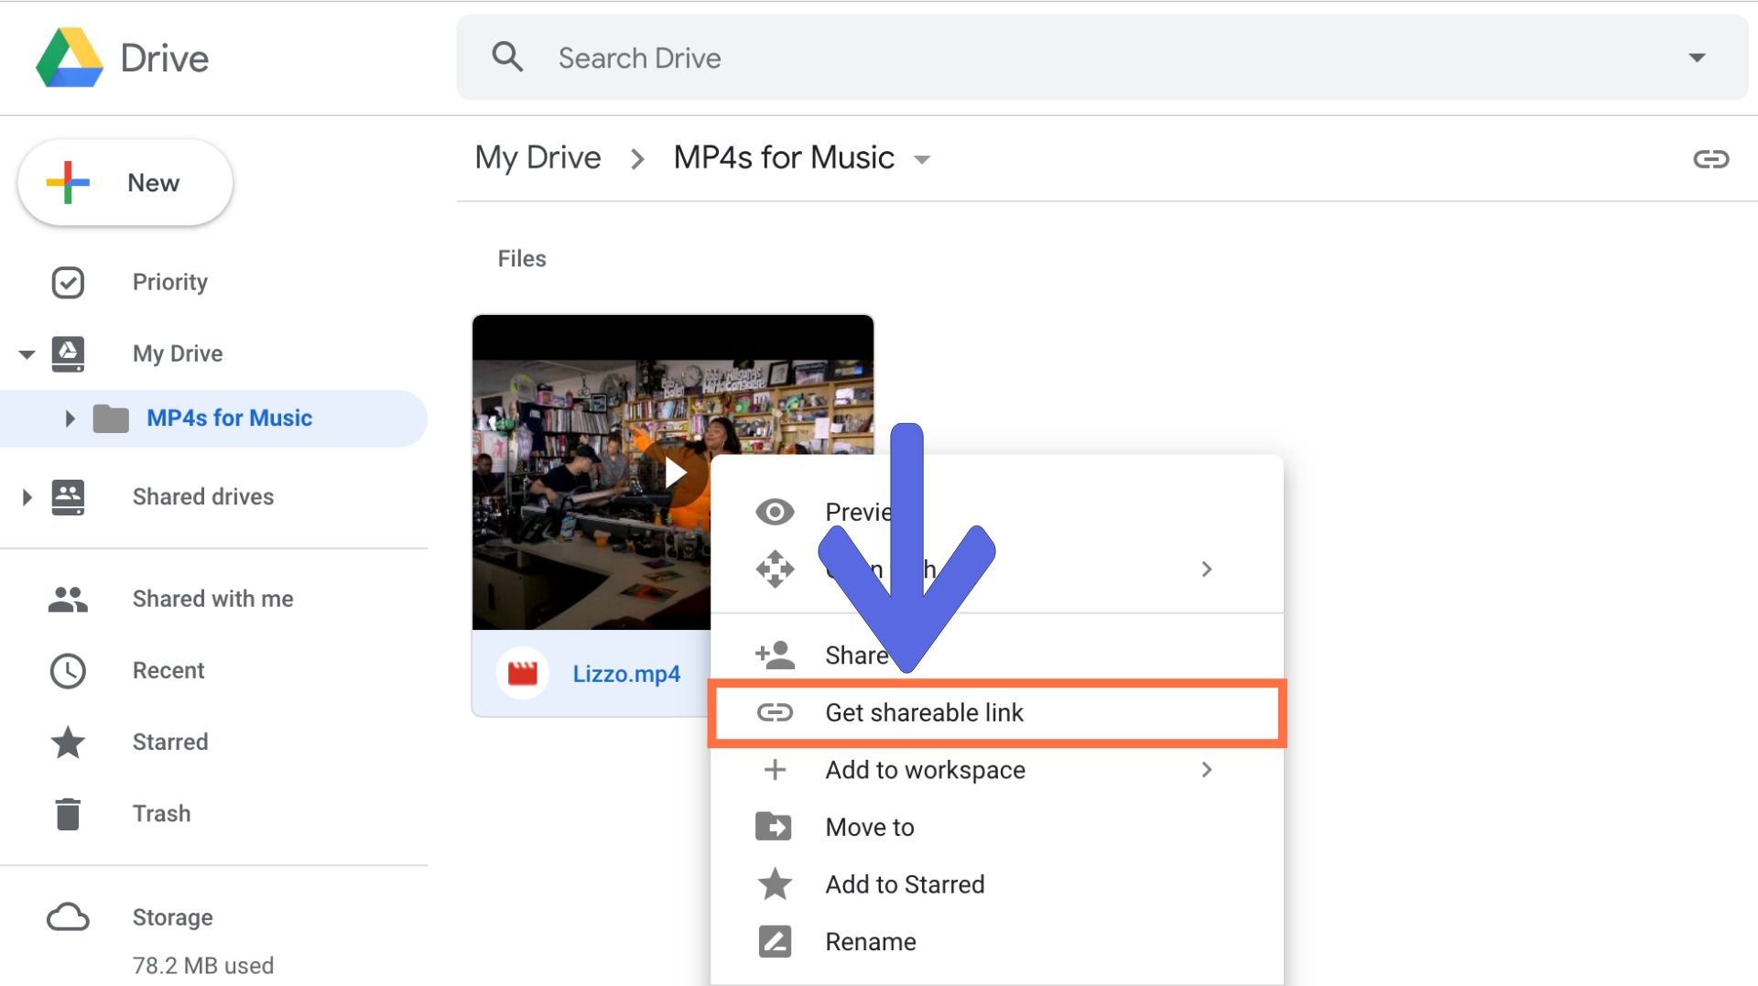Viewport: 1758px width, 986px height.
Task: Select Rename in the context menu
Action: tap(870, 942)
